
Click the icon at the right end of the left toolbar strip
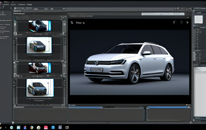(x=64, y=9)
